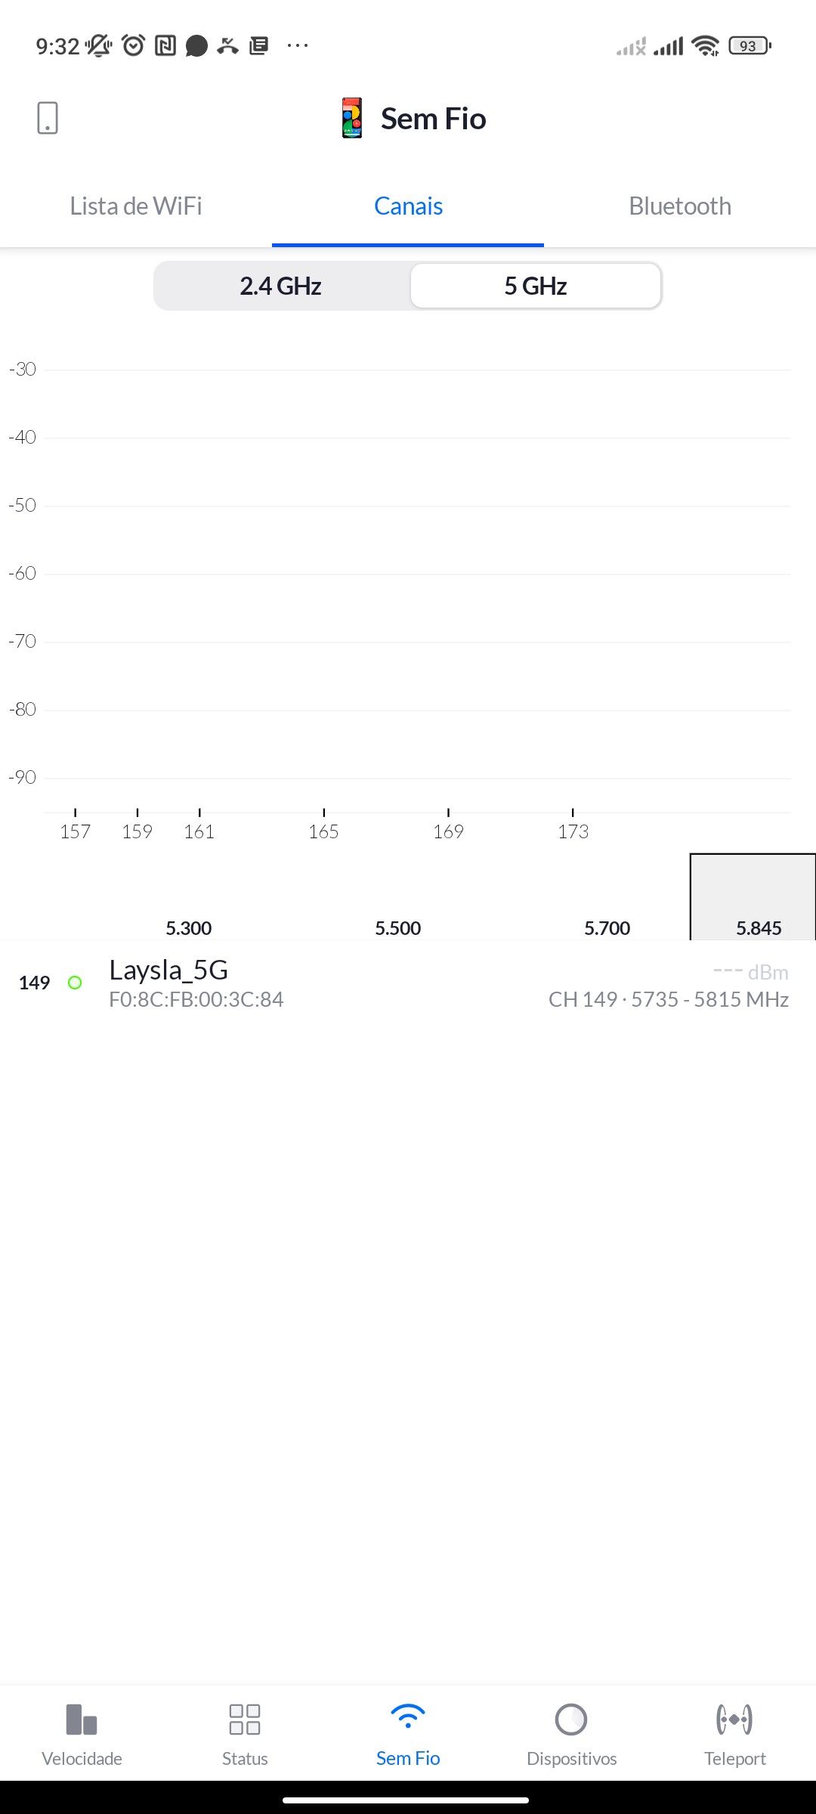Jump to the 5.500 frequency range
This screenshot has height=1814, width=816.
point(398,927)
